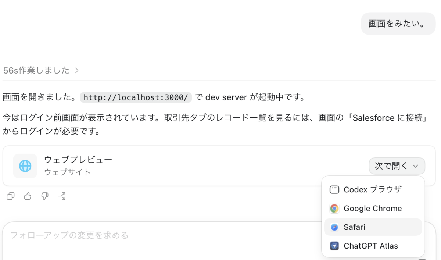This screenshot has width=441, height=260.
Task: Click the Google Chrome logo icon
Action: coord(334,209)
